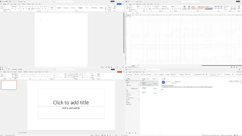242x136 pixels.
Task: Click Format as Table in Excel
Action: (189, 8)
